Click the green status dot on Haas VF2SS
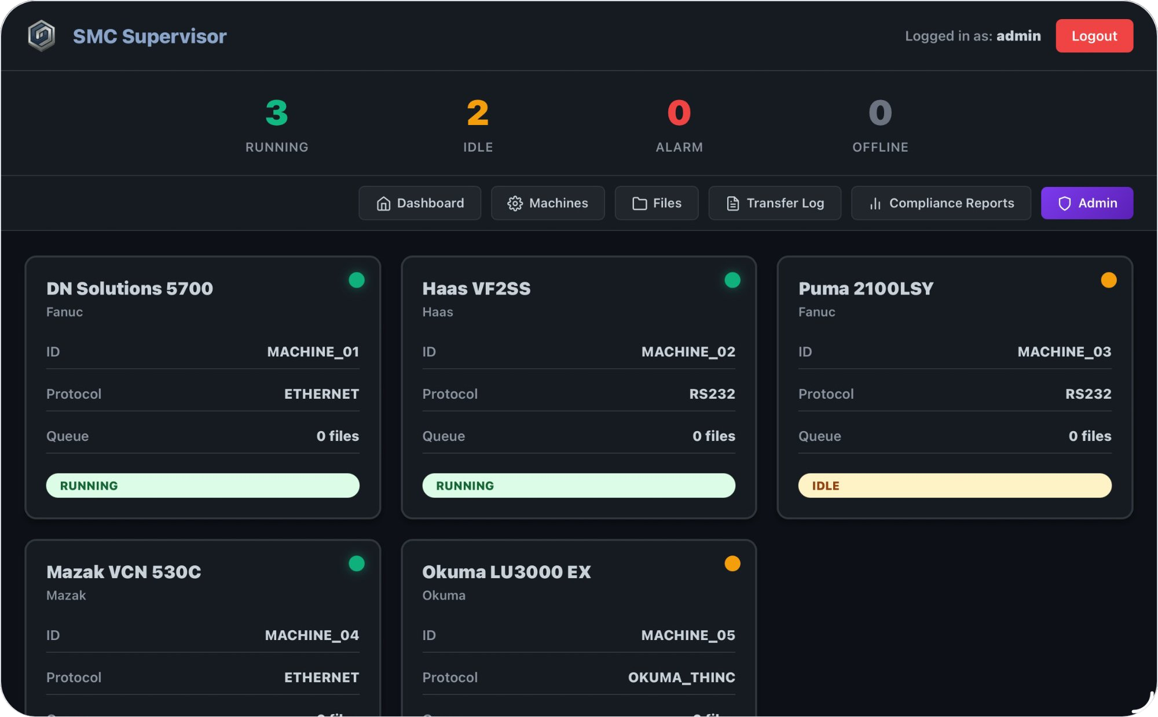Image resolution: width=1158 pixels, height=717 pixels. coord(732,280)
